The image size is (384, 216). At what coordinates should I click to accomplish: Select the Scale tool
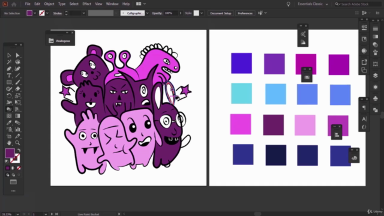click(x=17, y=96)
